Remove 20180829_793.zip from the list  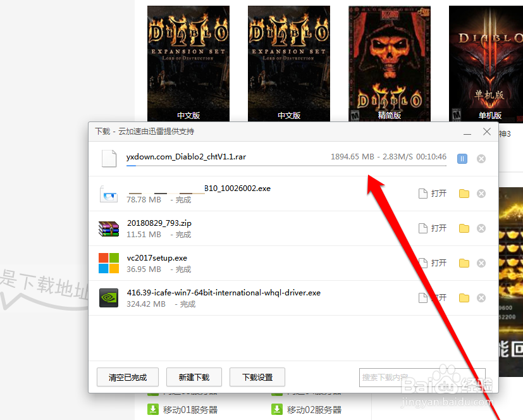481,228
